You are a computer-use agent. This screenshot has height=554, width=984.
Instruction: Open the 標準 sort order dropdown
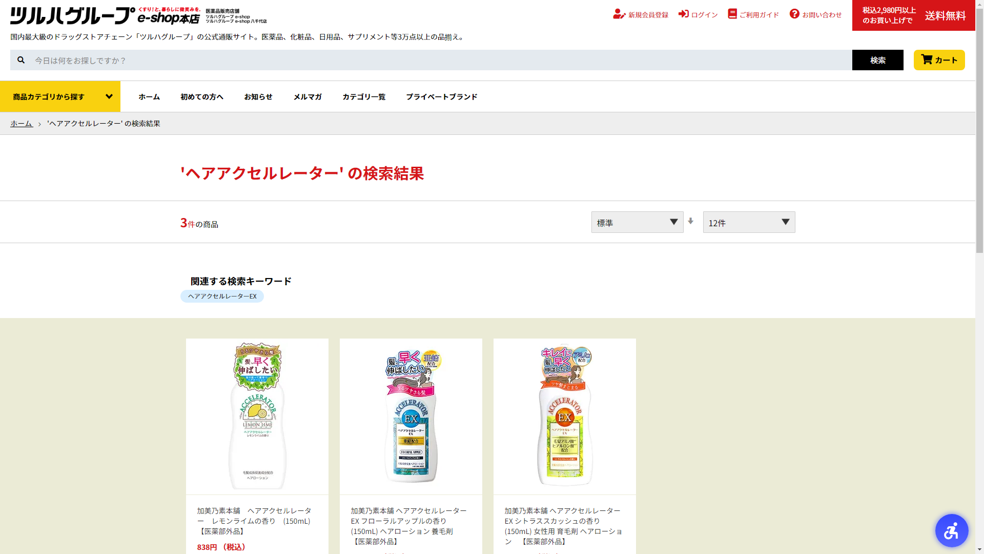click(x=637, y=222)
